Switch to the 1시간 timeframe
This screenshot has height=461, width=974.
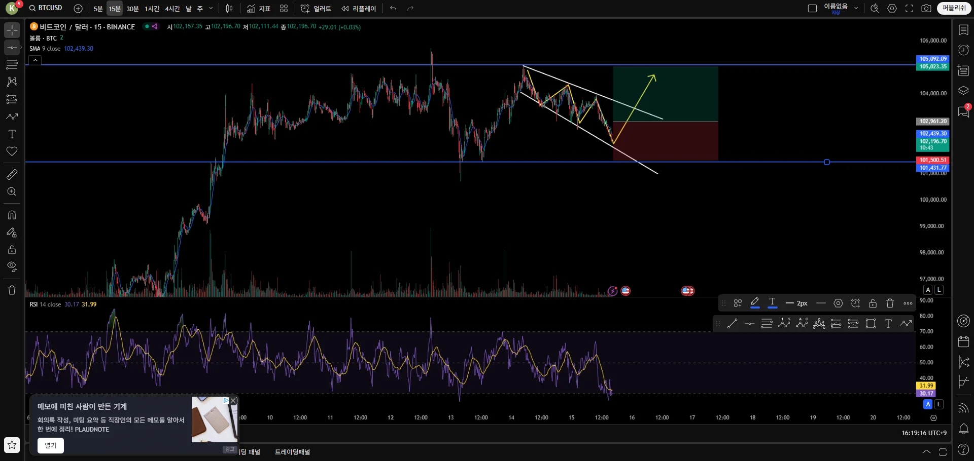[x=152, y=9]
